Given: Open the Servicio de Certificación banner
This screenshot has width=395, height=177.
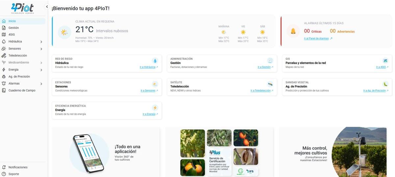Looking at the screenshot, I should pos(219,152).
